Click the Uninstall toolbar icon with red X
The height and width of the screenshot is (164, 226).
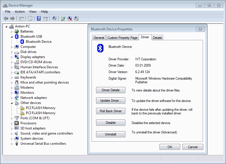[70, 19]
